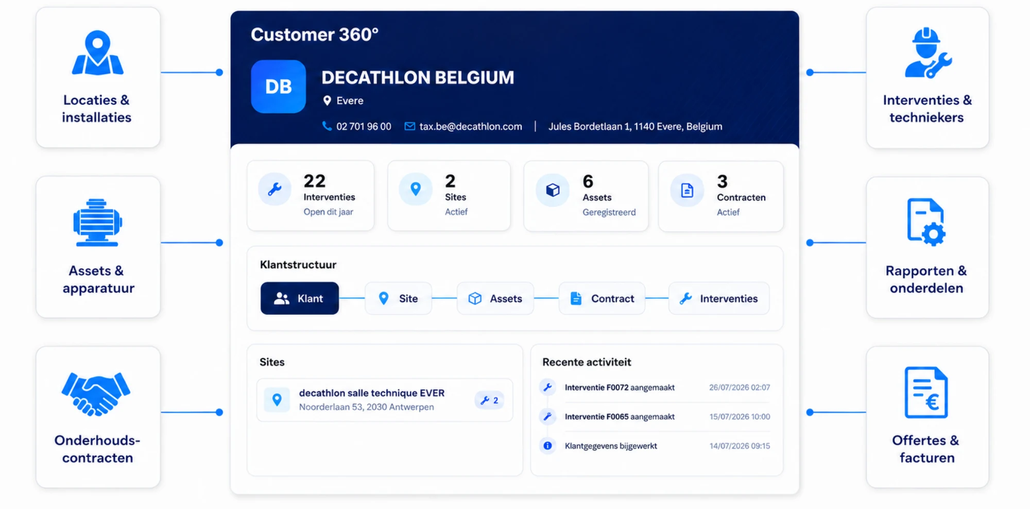Click the Assets & apparatuur motor icon
Viewport: 1030px width, 509px height.
click(x=97, y=223)
